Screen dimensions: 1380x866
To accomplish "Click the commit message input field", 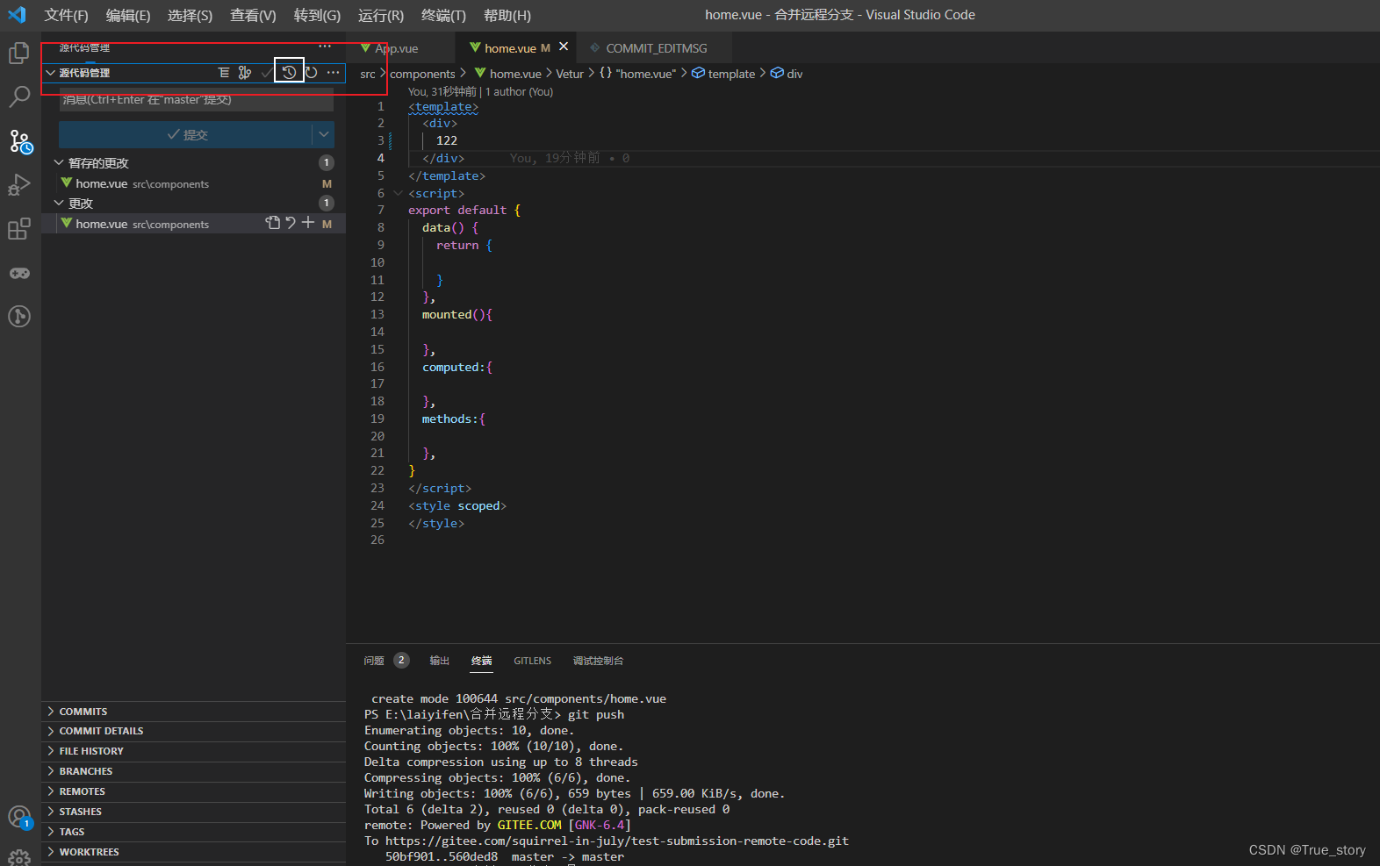I will (x=196, y=99).
